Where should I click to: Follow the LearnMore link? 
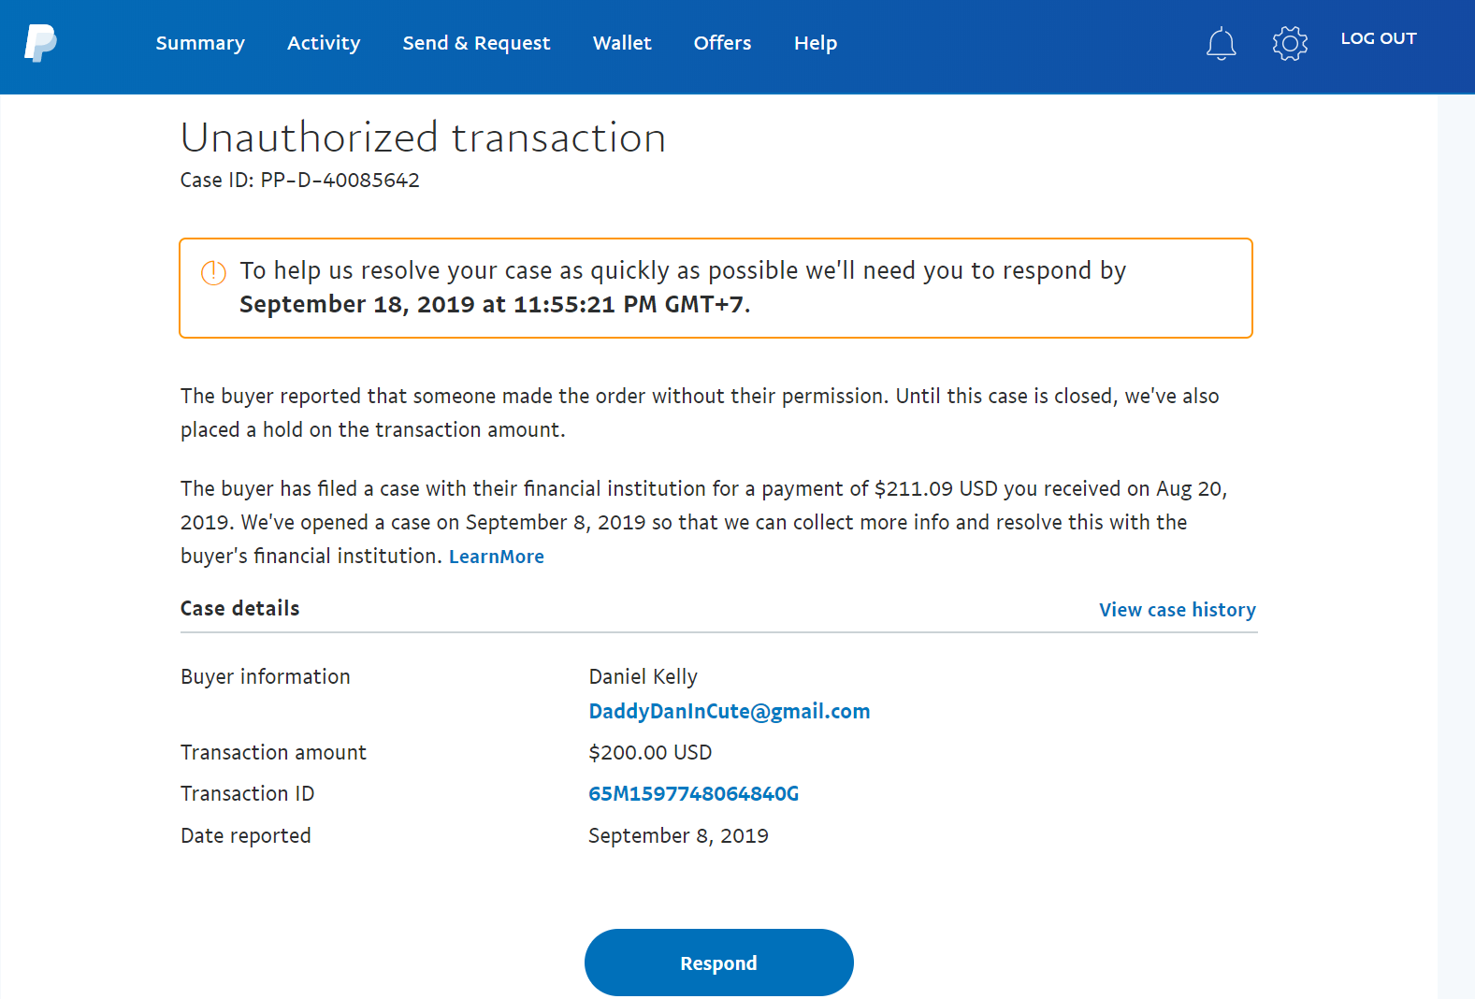tap(496, 557)
